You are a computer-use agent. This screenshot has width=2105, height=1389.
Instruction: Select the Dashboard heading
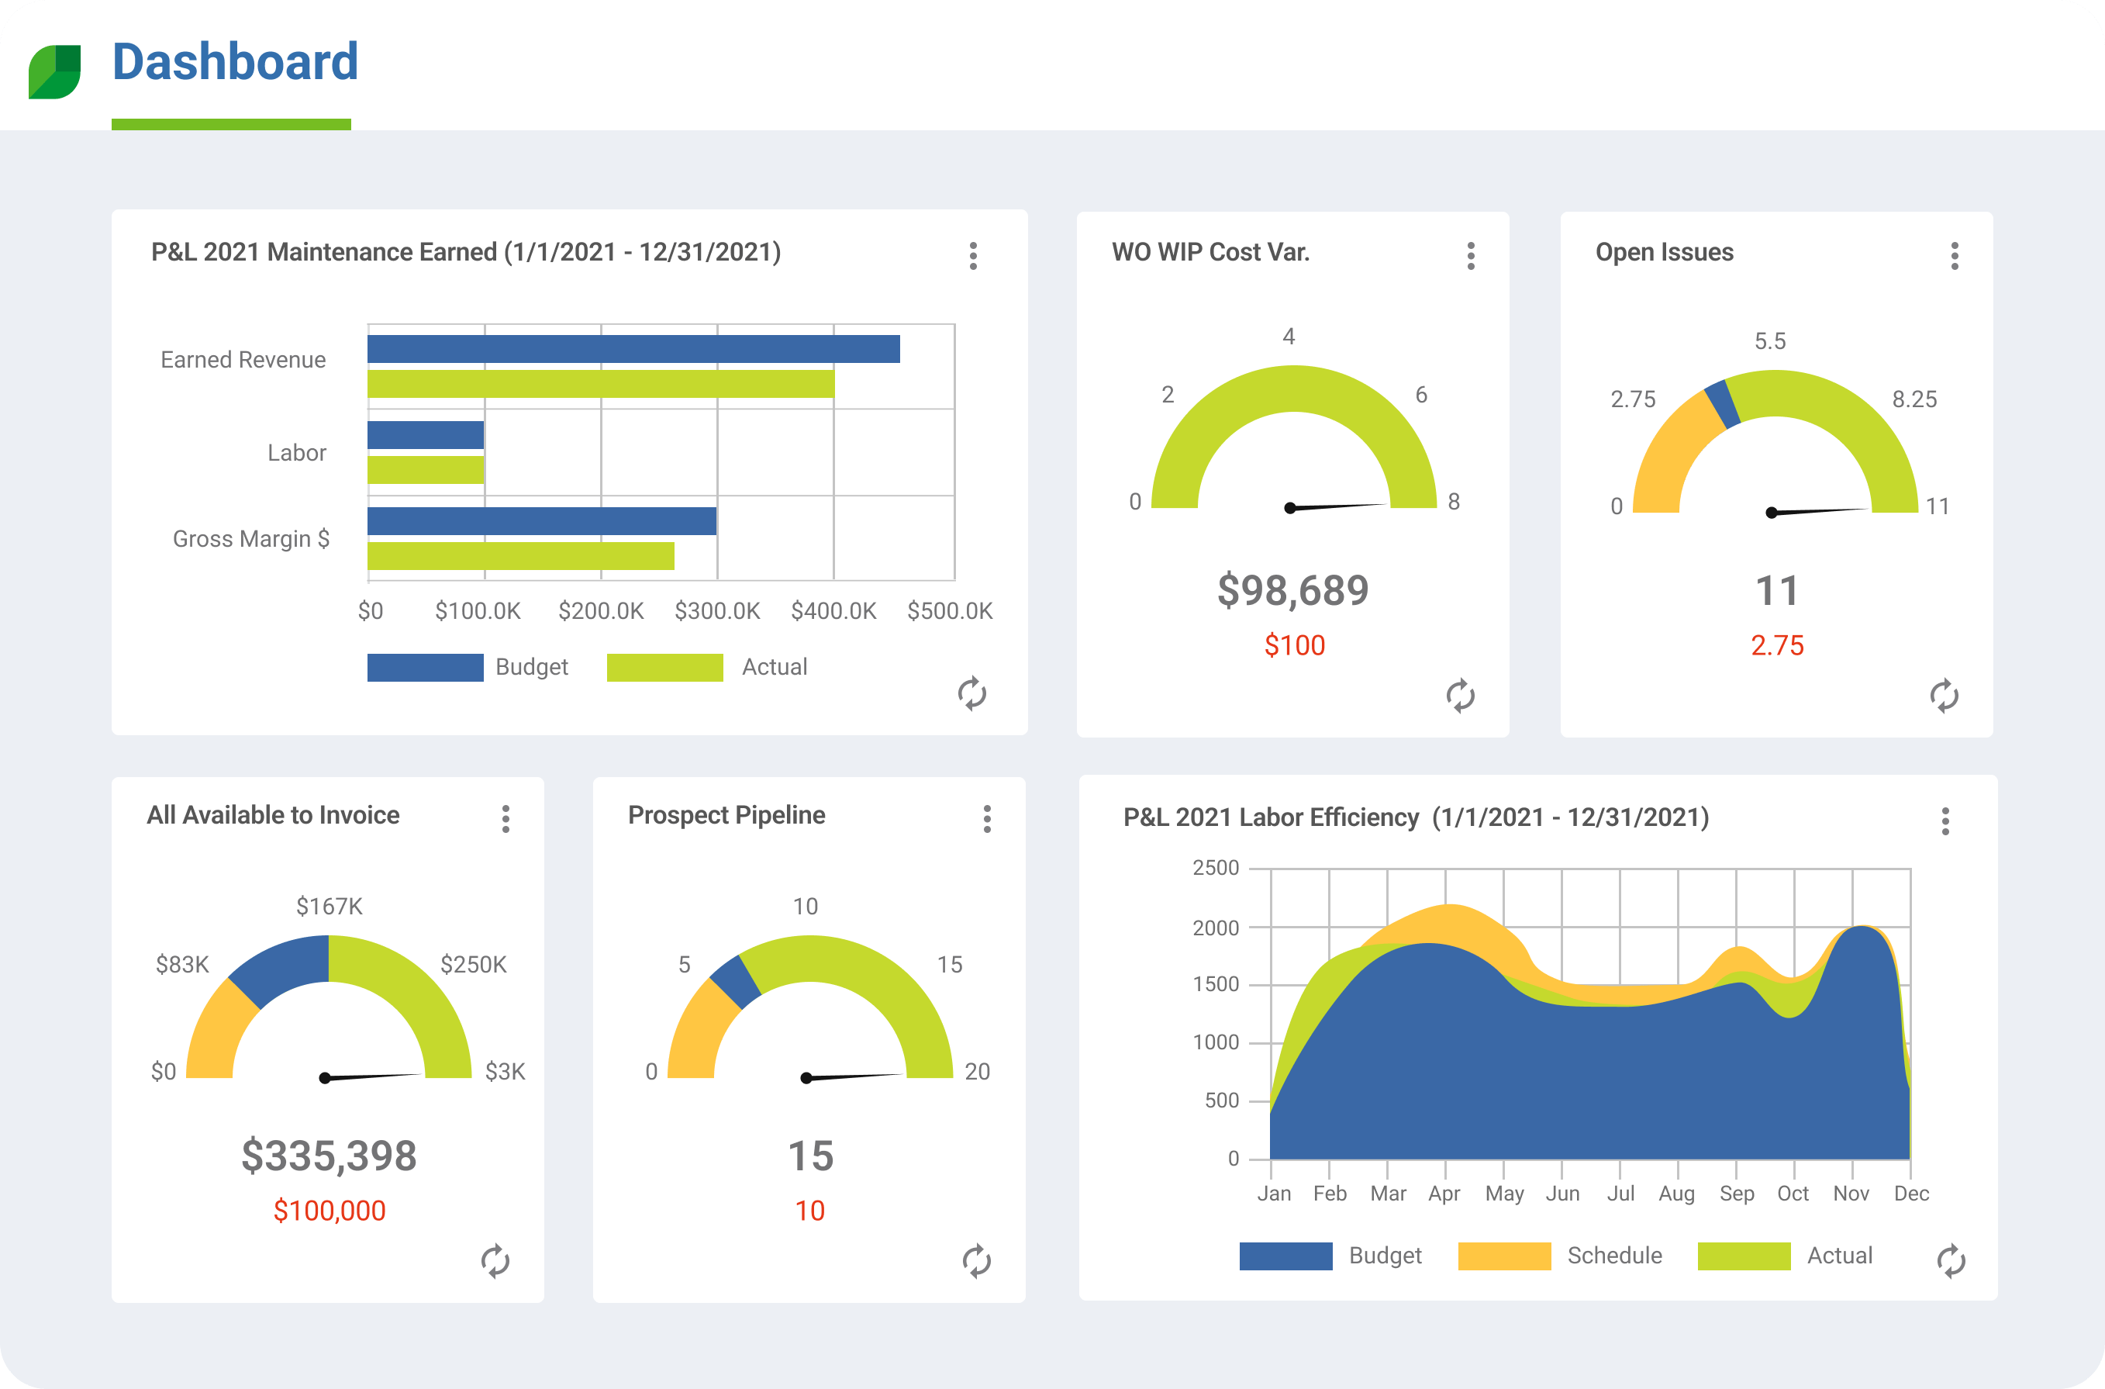pos(236,63)
